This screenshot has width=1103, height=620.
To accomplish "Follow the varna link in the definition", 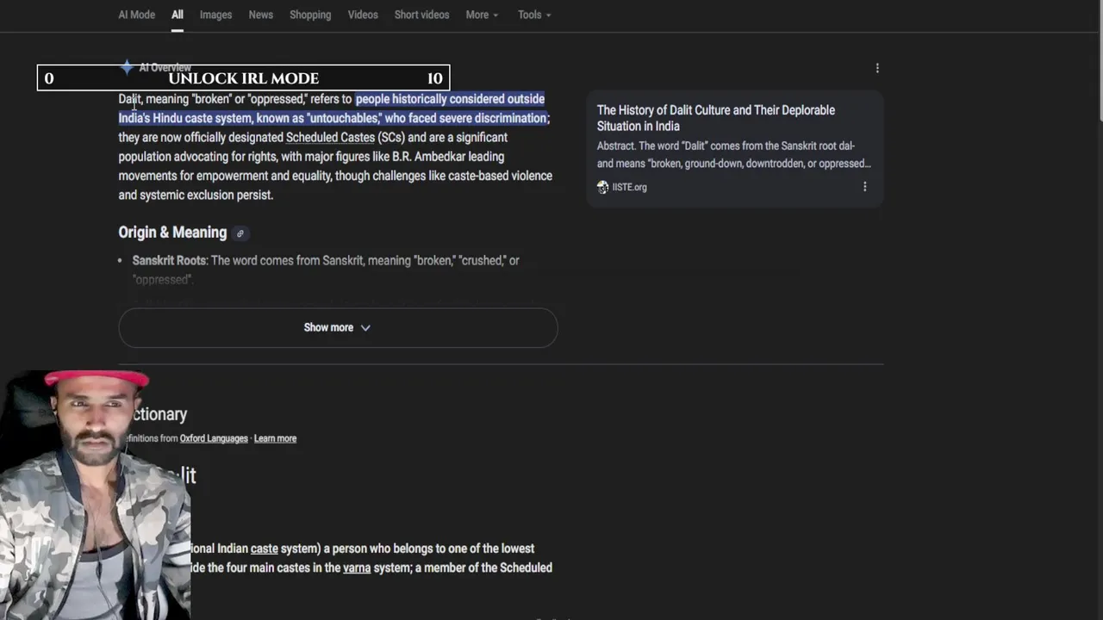I will tap(357, 568).
